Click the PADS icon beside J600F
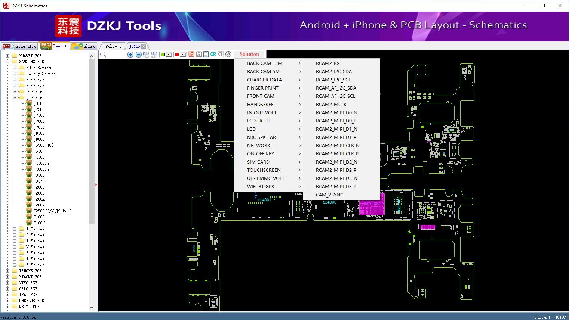Image resolution: width=569 pixels, height=320 pixels. 29,139
